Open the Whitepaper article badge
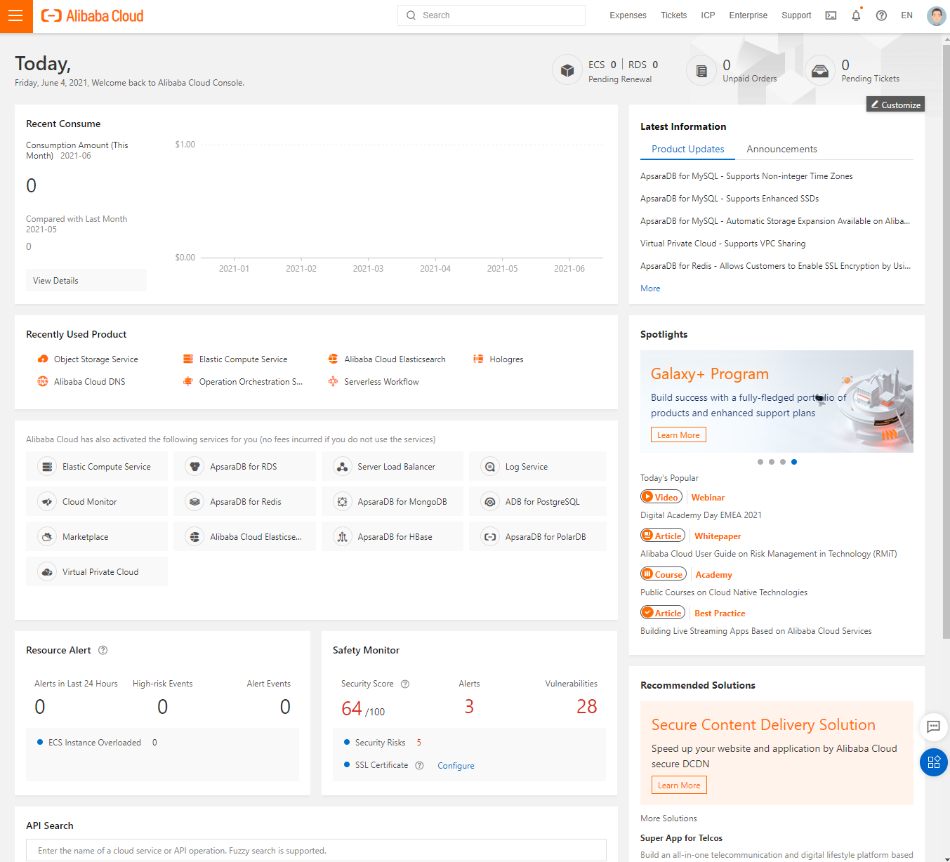This screenshot has width=950, height=862. [663, 536]
